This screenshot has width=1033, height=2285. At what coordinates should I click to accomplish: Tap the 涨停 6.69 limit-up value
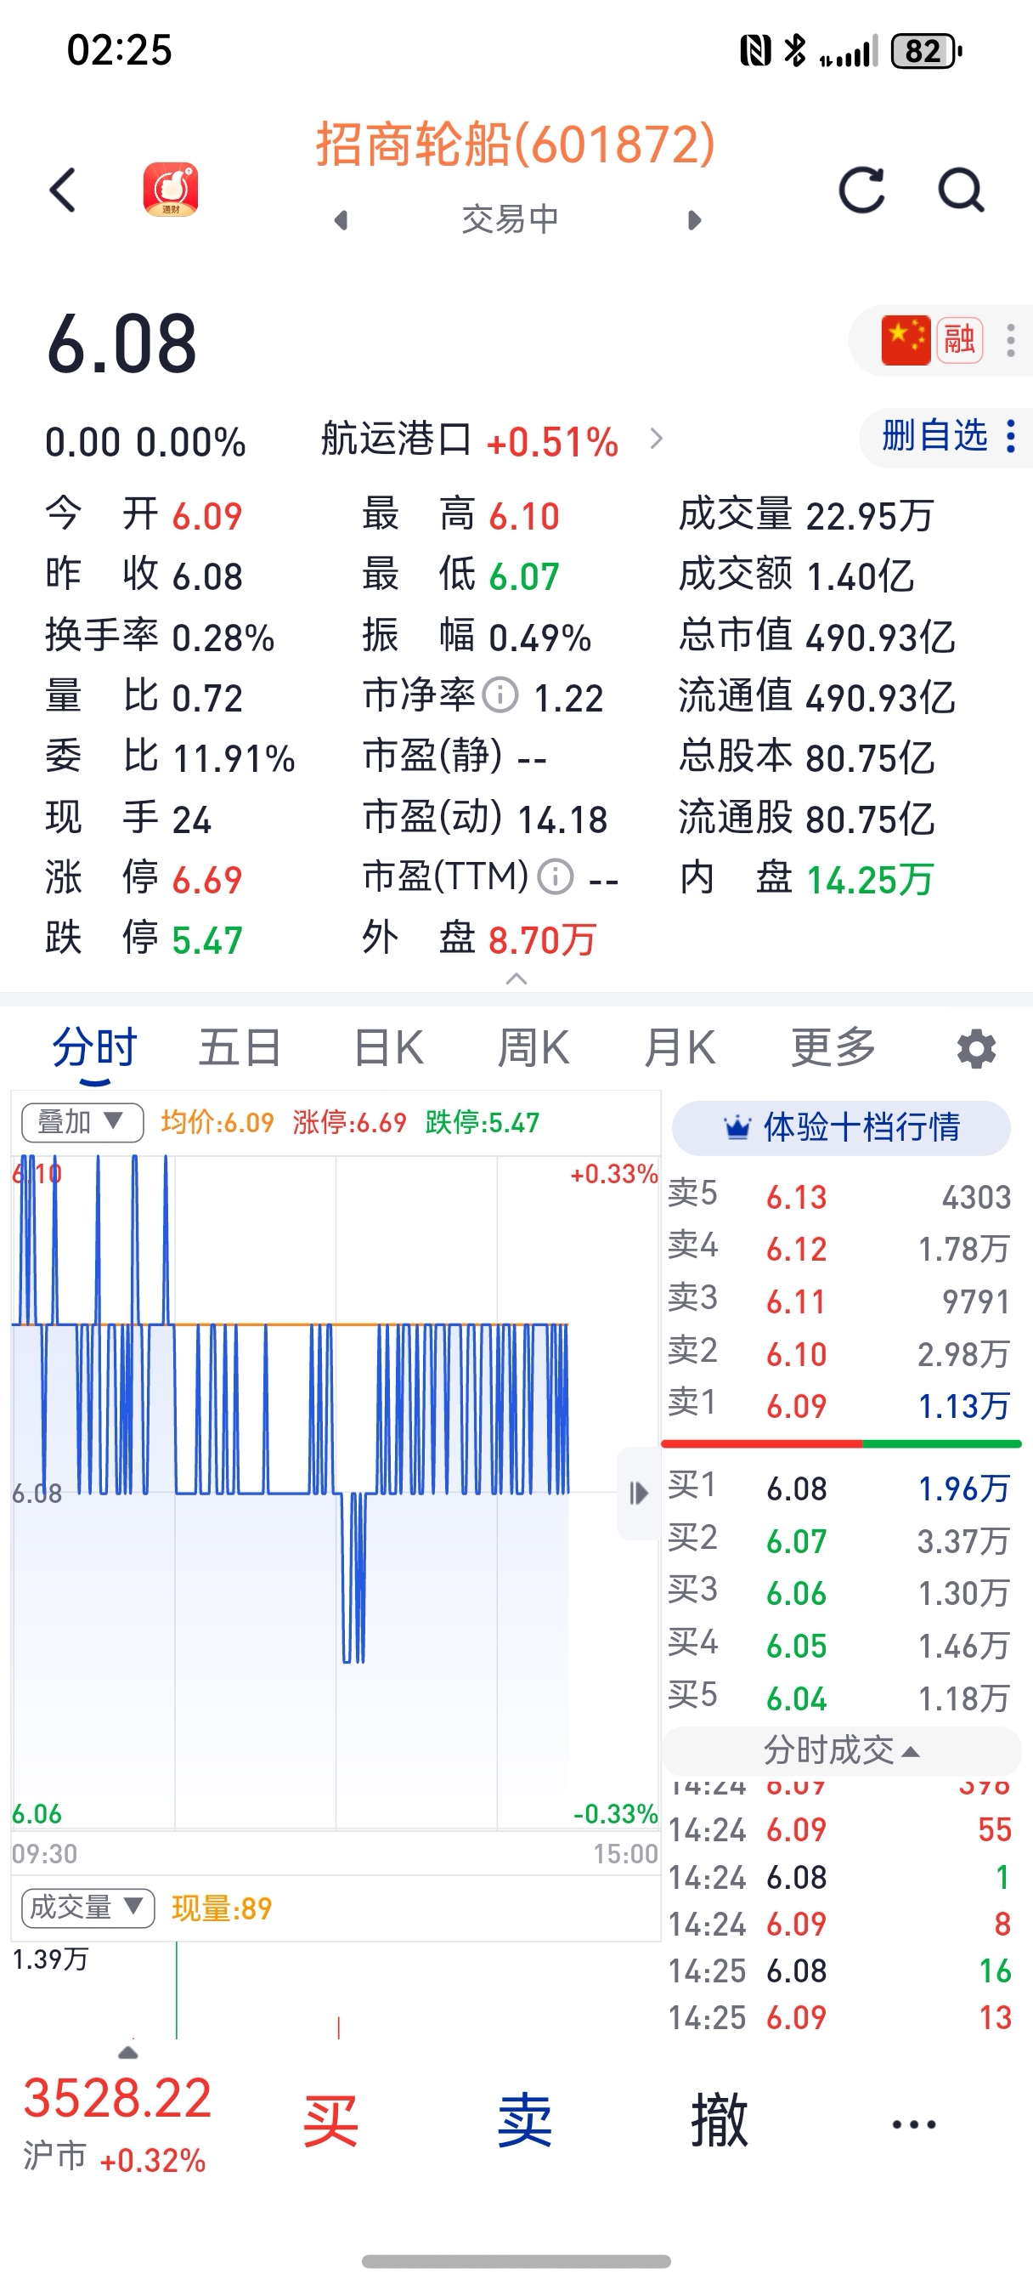point(206,880)
